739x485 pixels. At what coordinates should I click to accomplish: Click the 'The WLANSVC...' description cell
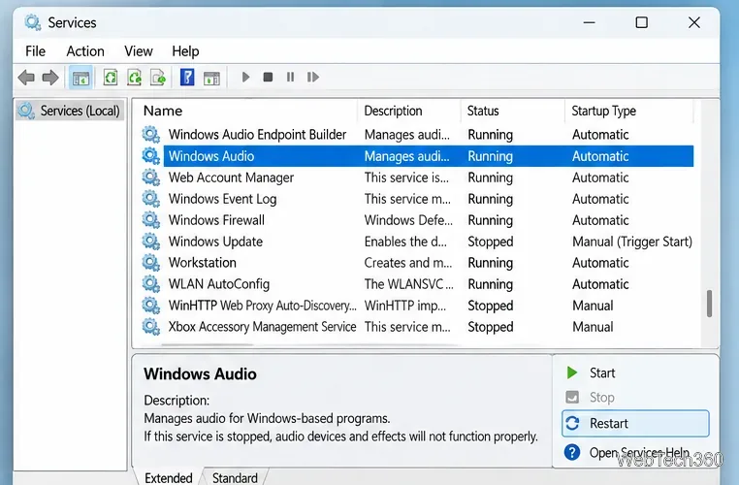pos(408,284)
